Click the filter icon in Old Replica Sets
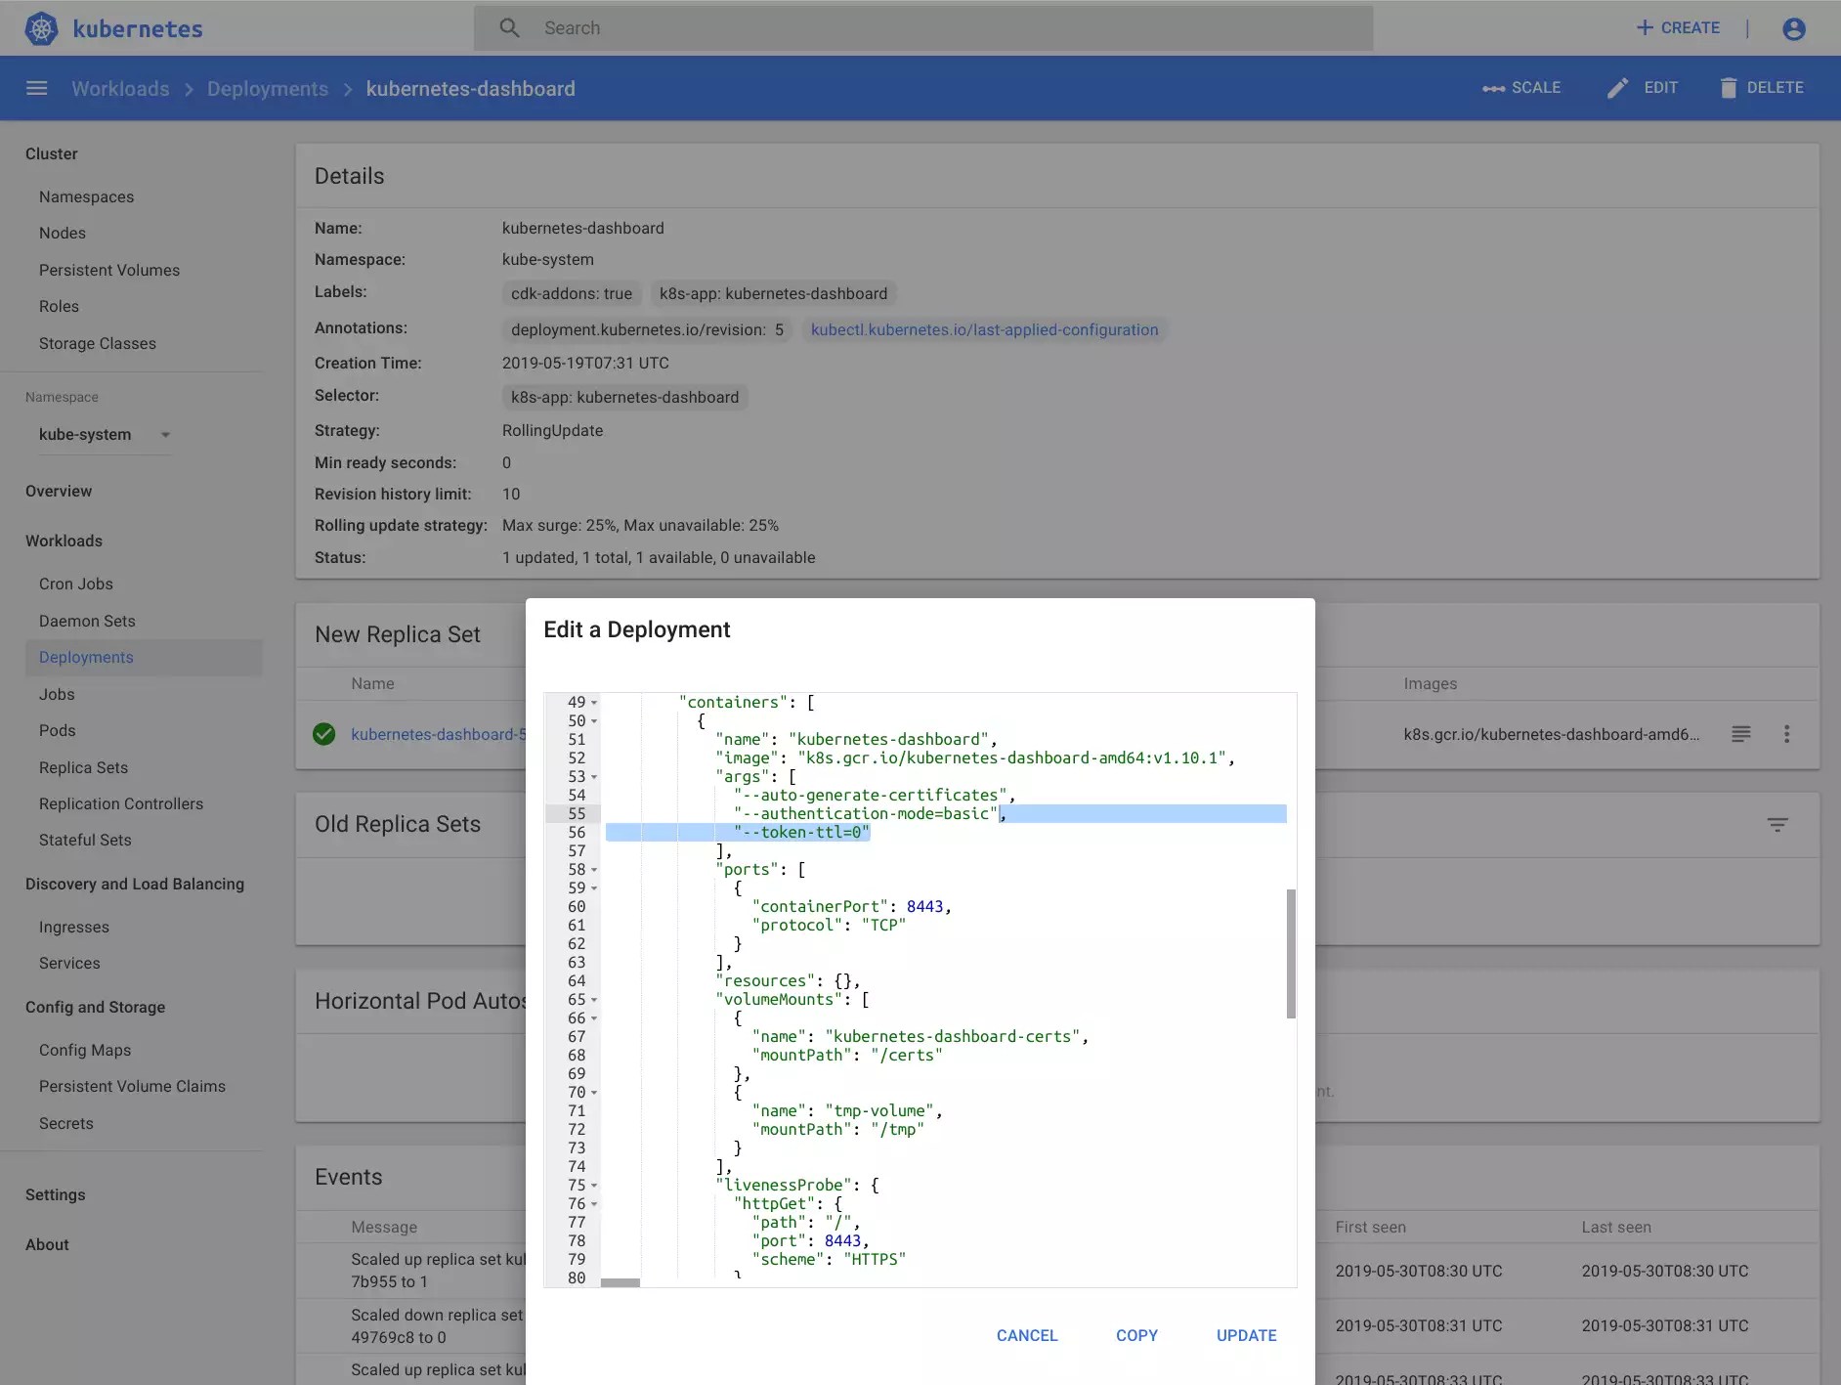The height and width of the screenshot is (1385, 1841). 1777,825
